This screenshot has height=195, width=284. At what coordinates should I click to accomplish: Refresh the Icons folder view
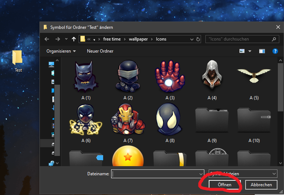198,39
